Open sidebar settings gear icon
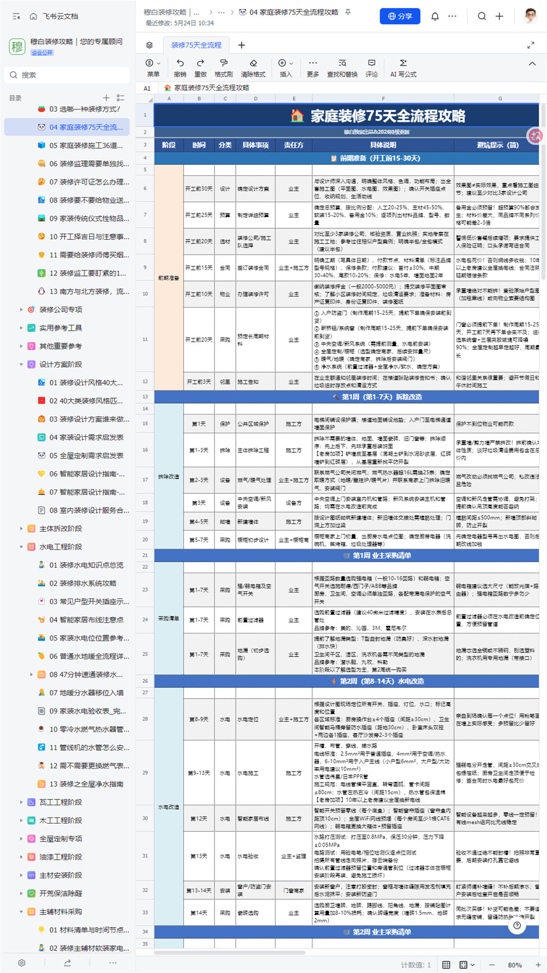The image size is (547, 973). point(22,963)
